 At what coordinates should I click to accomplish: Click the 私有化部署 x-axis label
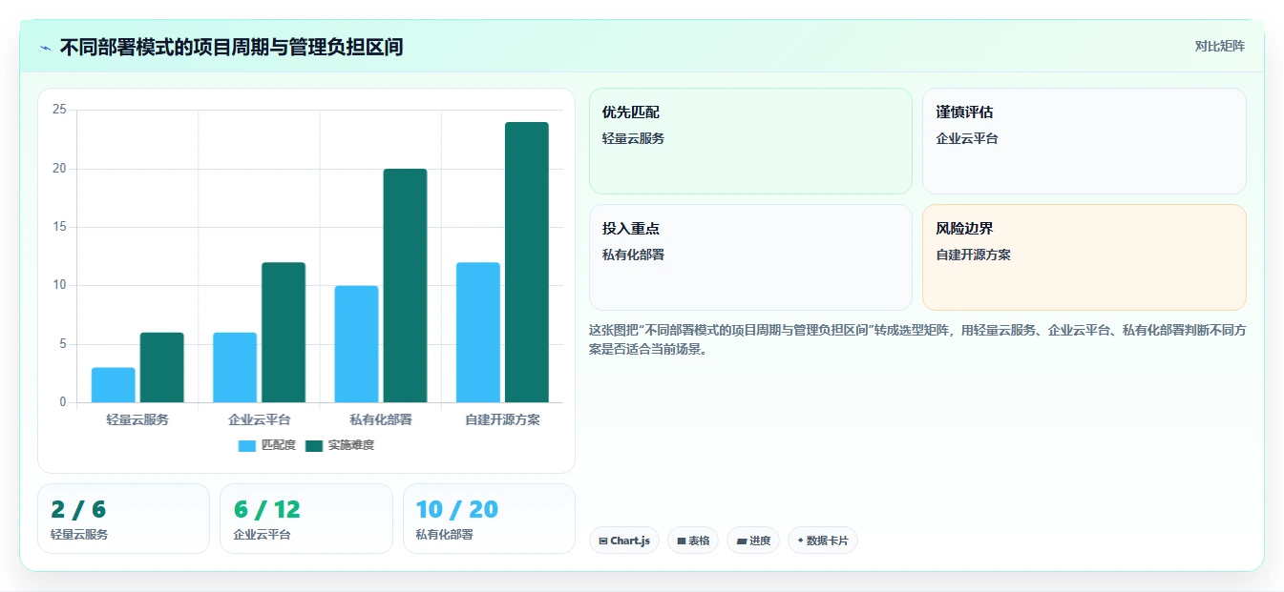(381, 419)
